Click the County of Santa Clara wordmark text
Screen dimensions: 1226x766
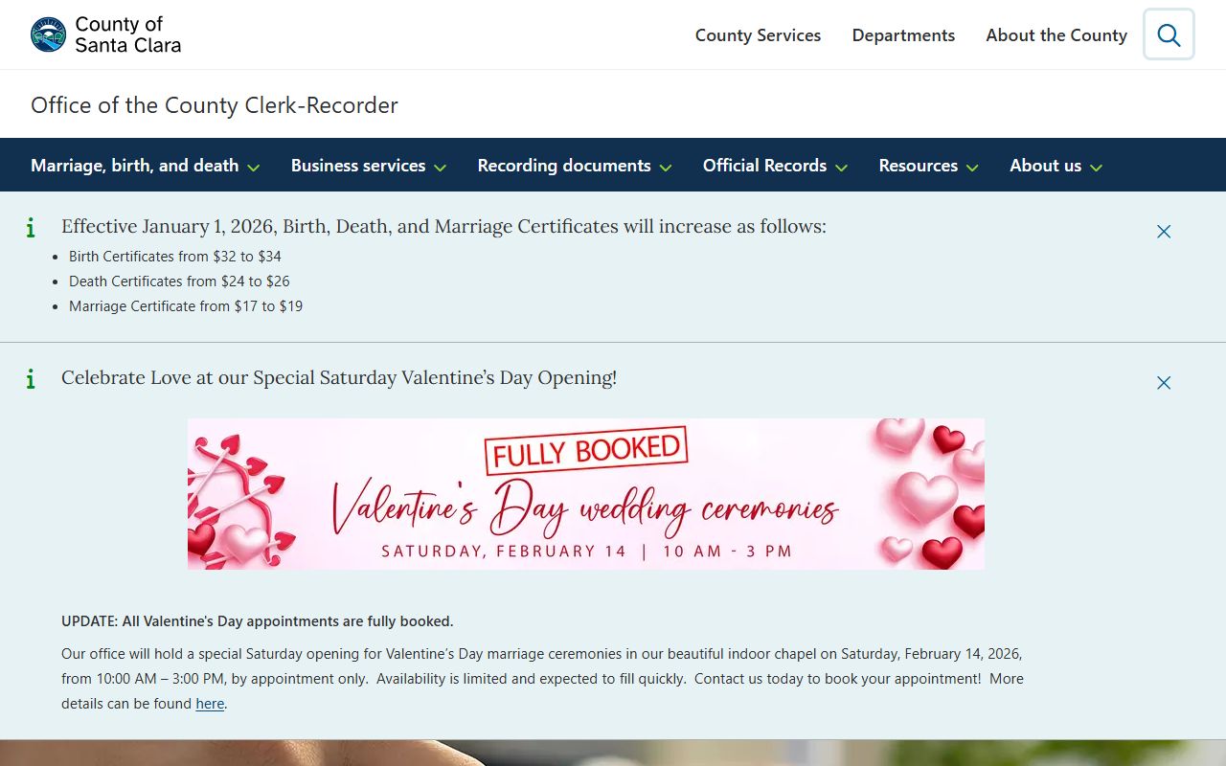(x=127, y=34)
